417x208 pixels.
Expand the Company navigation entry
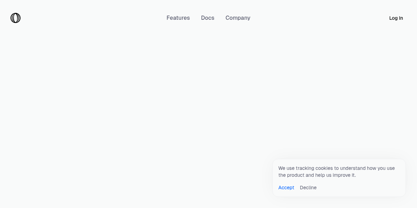point(238,18)
